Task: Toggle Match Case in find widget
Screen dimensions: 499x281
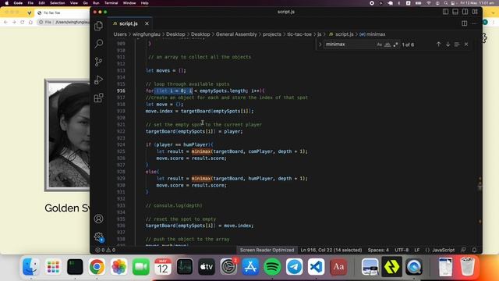Action: tap(379, 44)
